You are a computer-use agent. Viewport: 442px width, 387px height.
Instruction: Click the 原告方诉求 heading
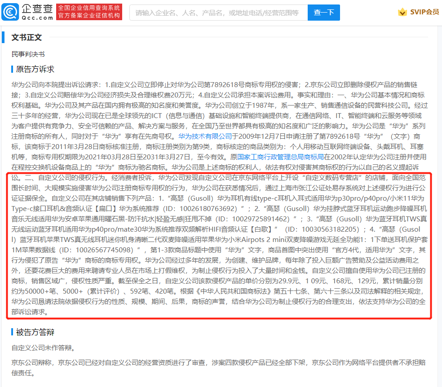35,69
